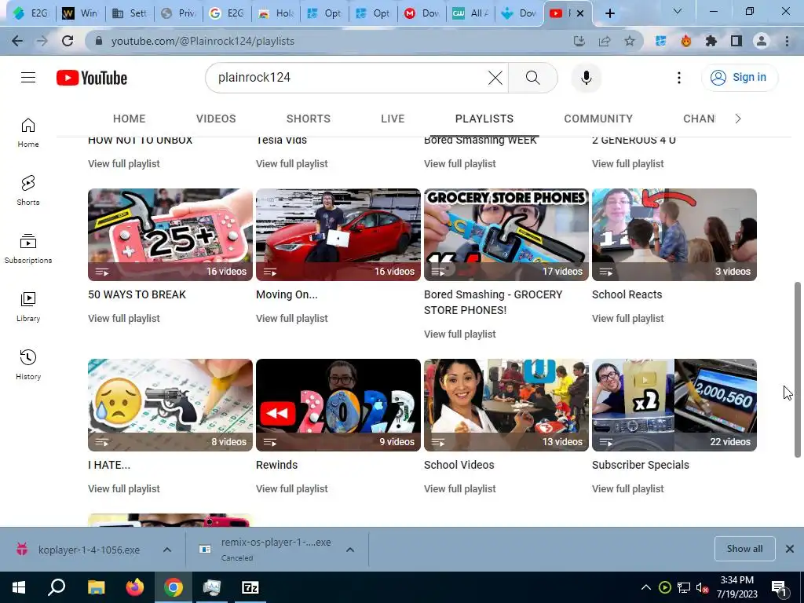Open File Explorer from the taskbar
The image size is (804, 603).
tap(96, 587)
